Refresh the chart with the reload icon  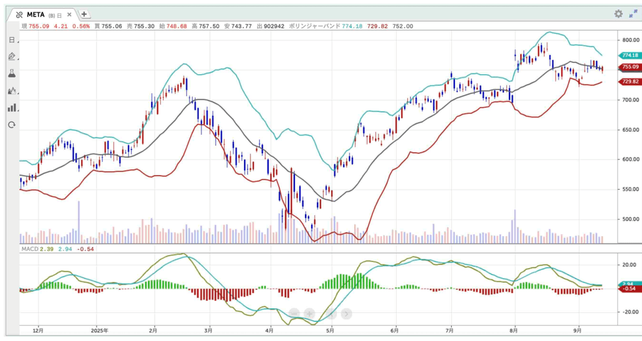(11, 125)
